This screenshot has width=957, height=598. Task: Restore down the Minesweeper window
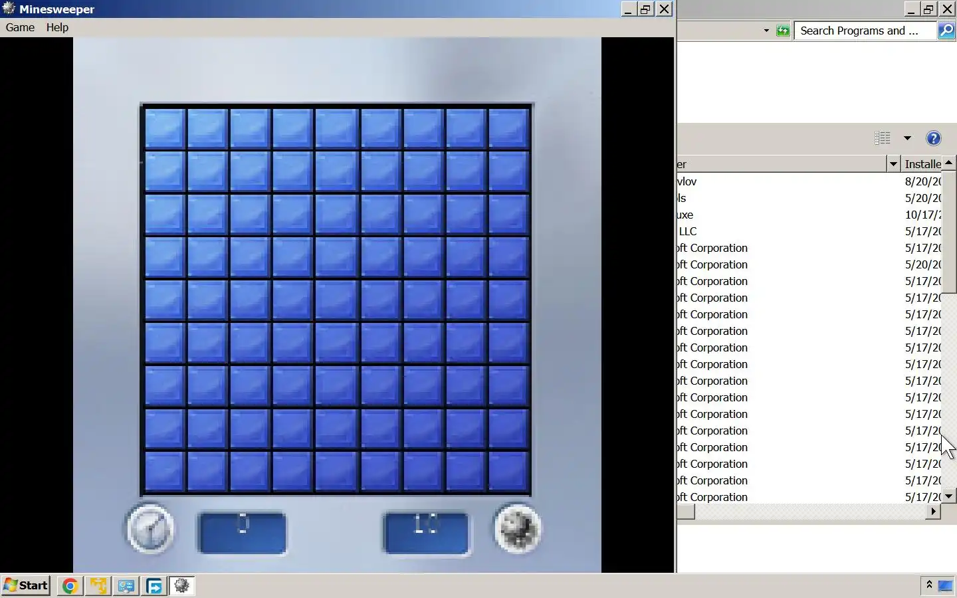(x=645, y=9)
